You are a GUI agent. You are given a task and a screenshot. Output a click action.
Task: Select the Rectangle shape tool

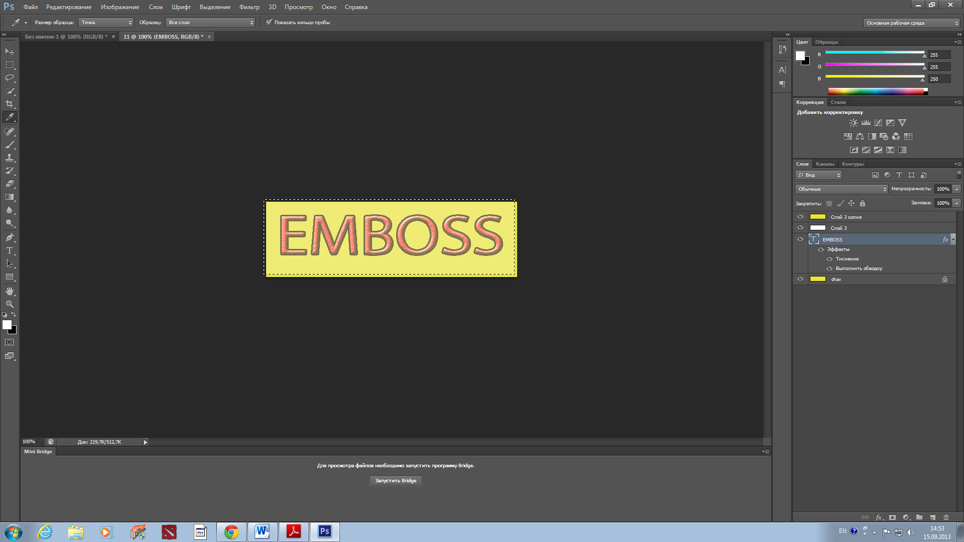(x=10, y=277)
